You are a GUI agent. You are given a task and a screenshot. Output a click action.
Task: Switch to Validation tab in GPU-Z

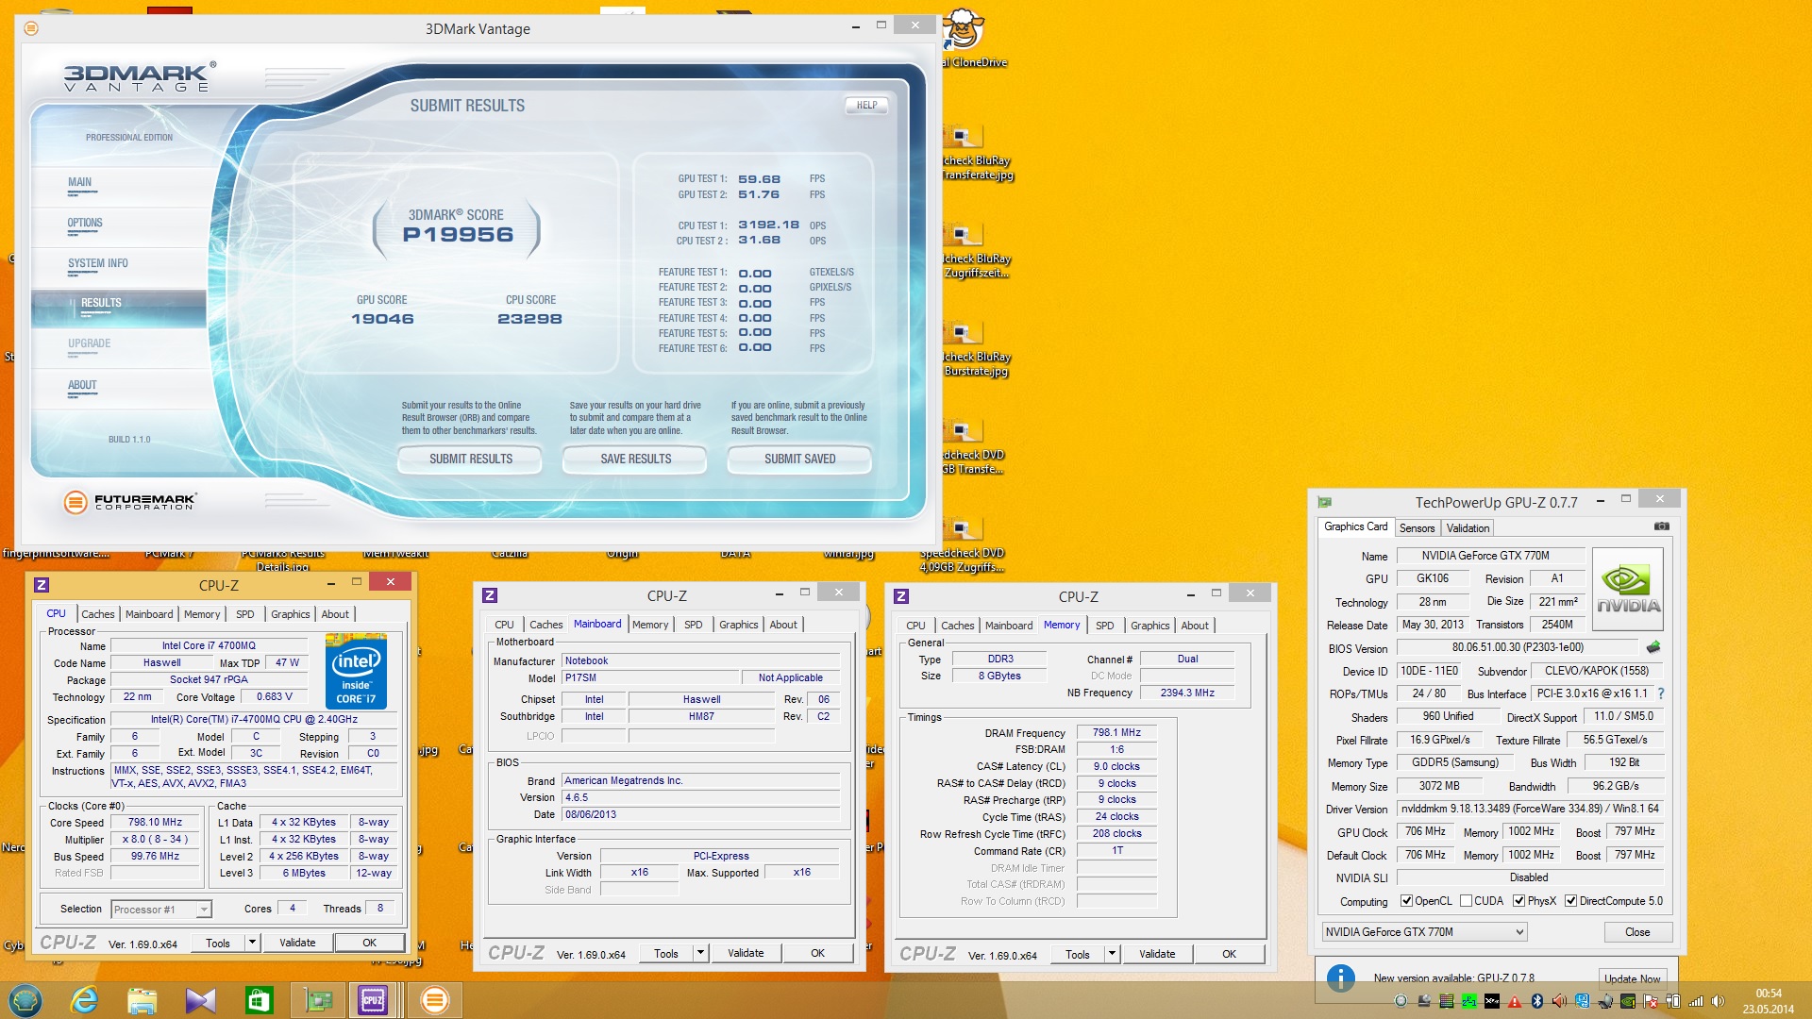pyautogui.click(x=1468, y=528)
